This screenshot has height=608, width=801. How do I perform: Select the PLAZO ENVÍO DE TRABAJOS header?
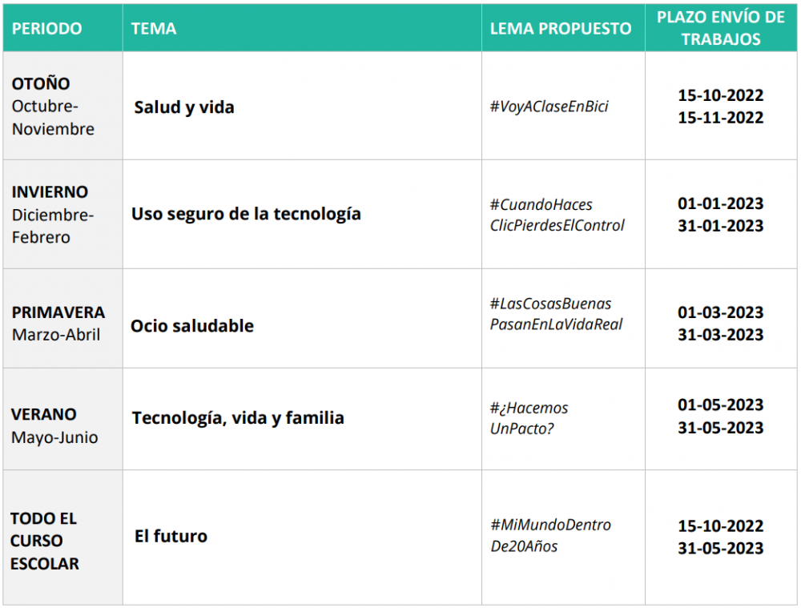pyautogui.click(x=721, y=29)
